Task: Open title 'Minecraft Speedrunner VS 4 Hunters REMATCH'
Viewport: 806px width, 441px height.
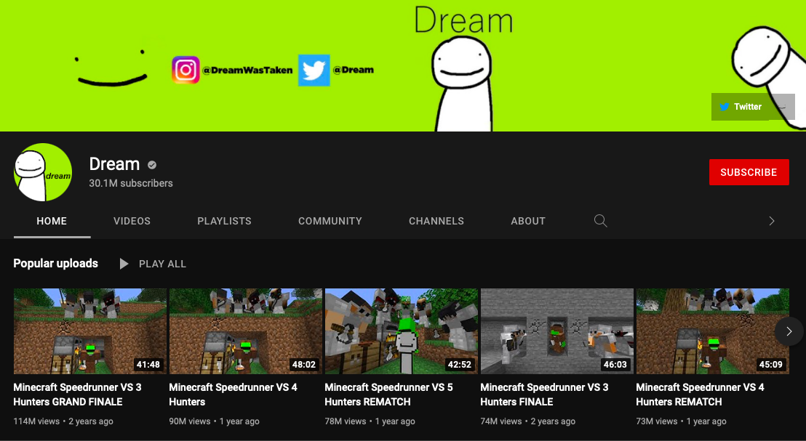Action: pyautogui.click(x=700, y=395)
